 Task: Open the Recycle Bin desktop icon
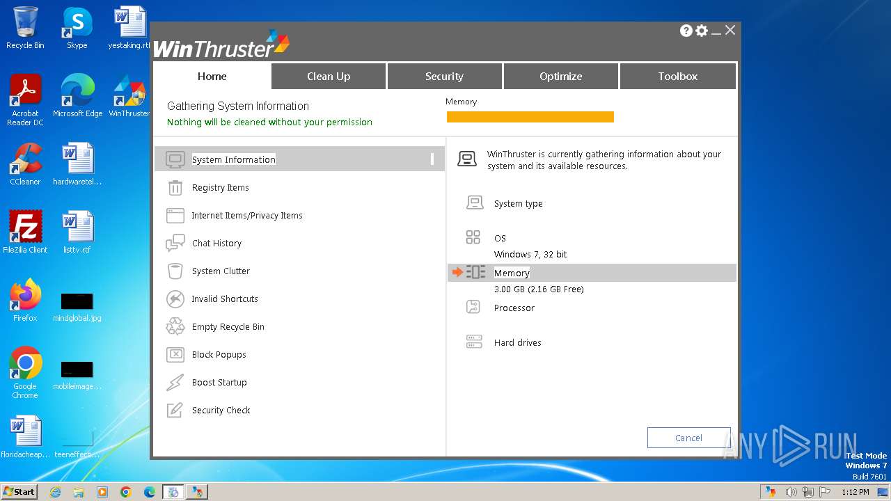[x=25, y=29]
